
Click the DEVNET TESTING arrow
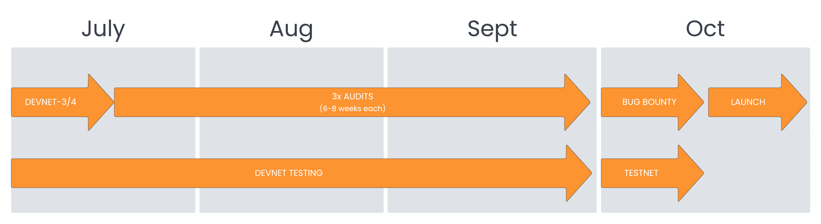[x=301, y=173]
